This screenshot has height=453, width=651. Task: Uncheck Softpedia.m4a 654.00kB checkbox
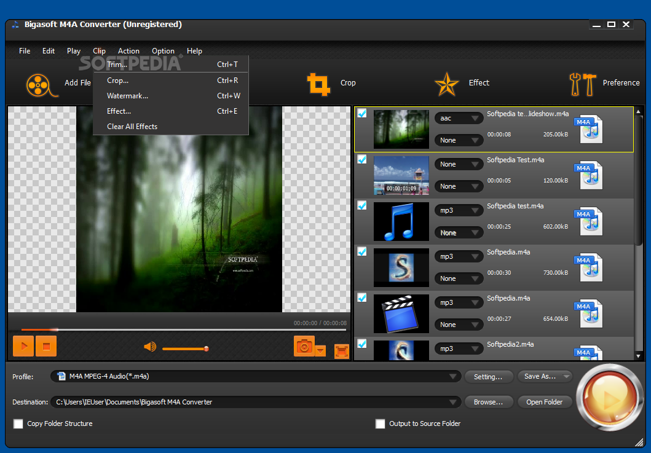362,297
